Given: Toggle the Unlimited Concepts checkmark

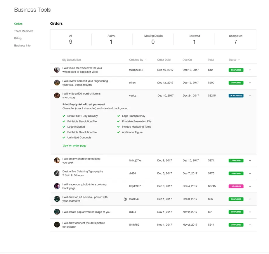Looking at the screenshot, I should 64,138.
